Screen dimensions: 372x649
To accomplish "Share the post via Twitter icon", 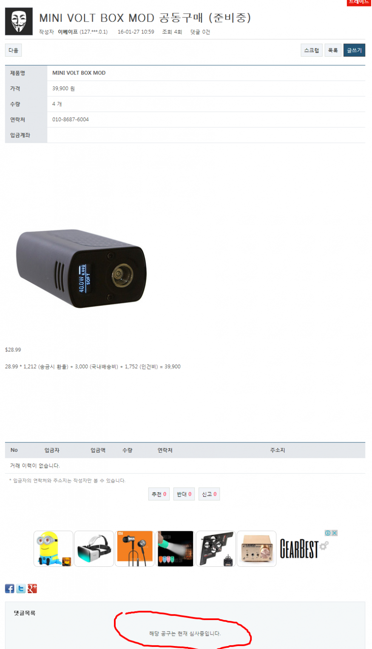I will click(x=21, y=589).
